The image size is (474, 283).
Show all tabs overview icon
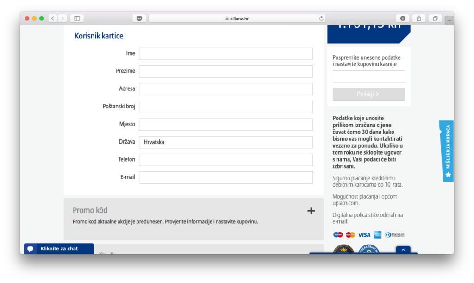(x=435, y=19)
